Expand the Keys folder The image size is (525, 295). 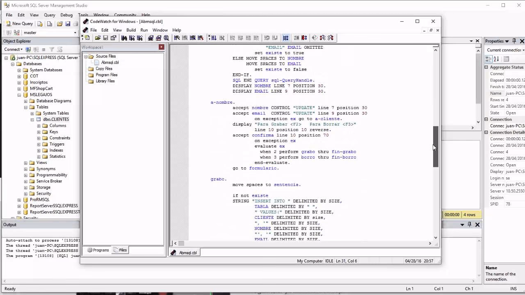click(39, 132)
